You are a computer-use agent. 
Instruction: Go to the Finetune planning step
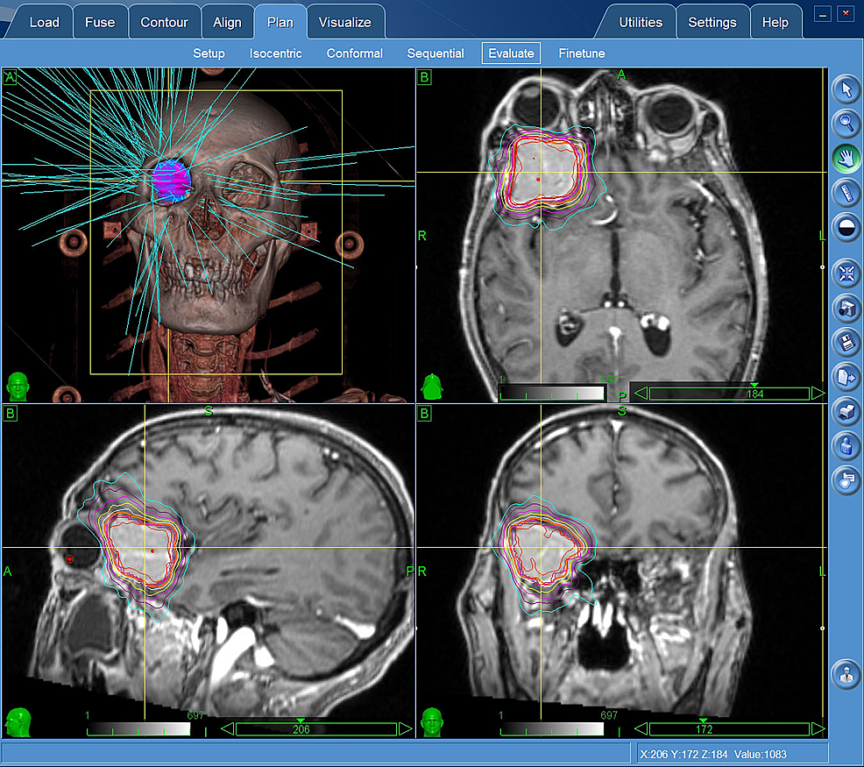point(582,53)
